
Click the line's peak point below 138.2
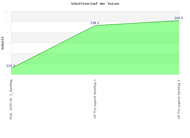pos(95,26)
